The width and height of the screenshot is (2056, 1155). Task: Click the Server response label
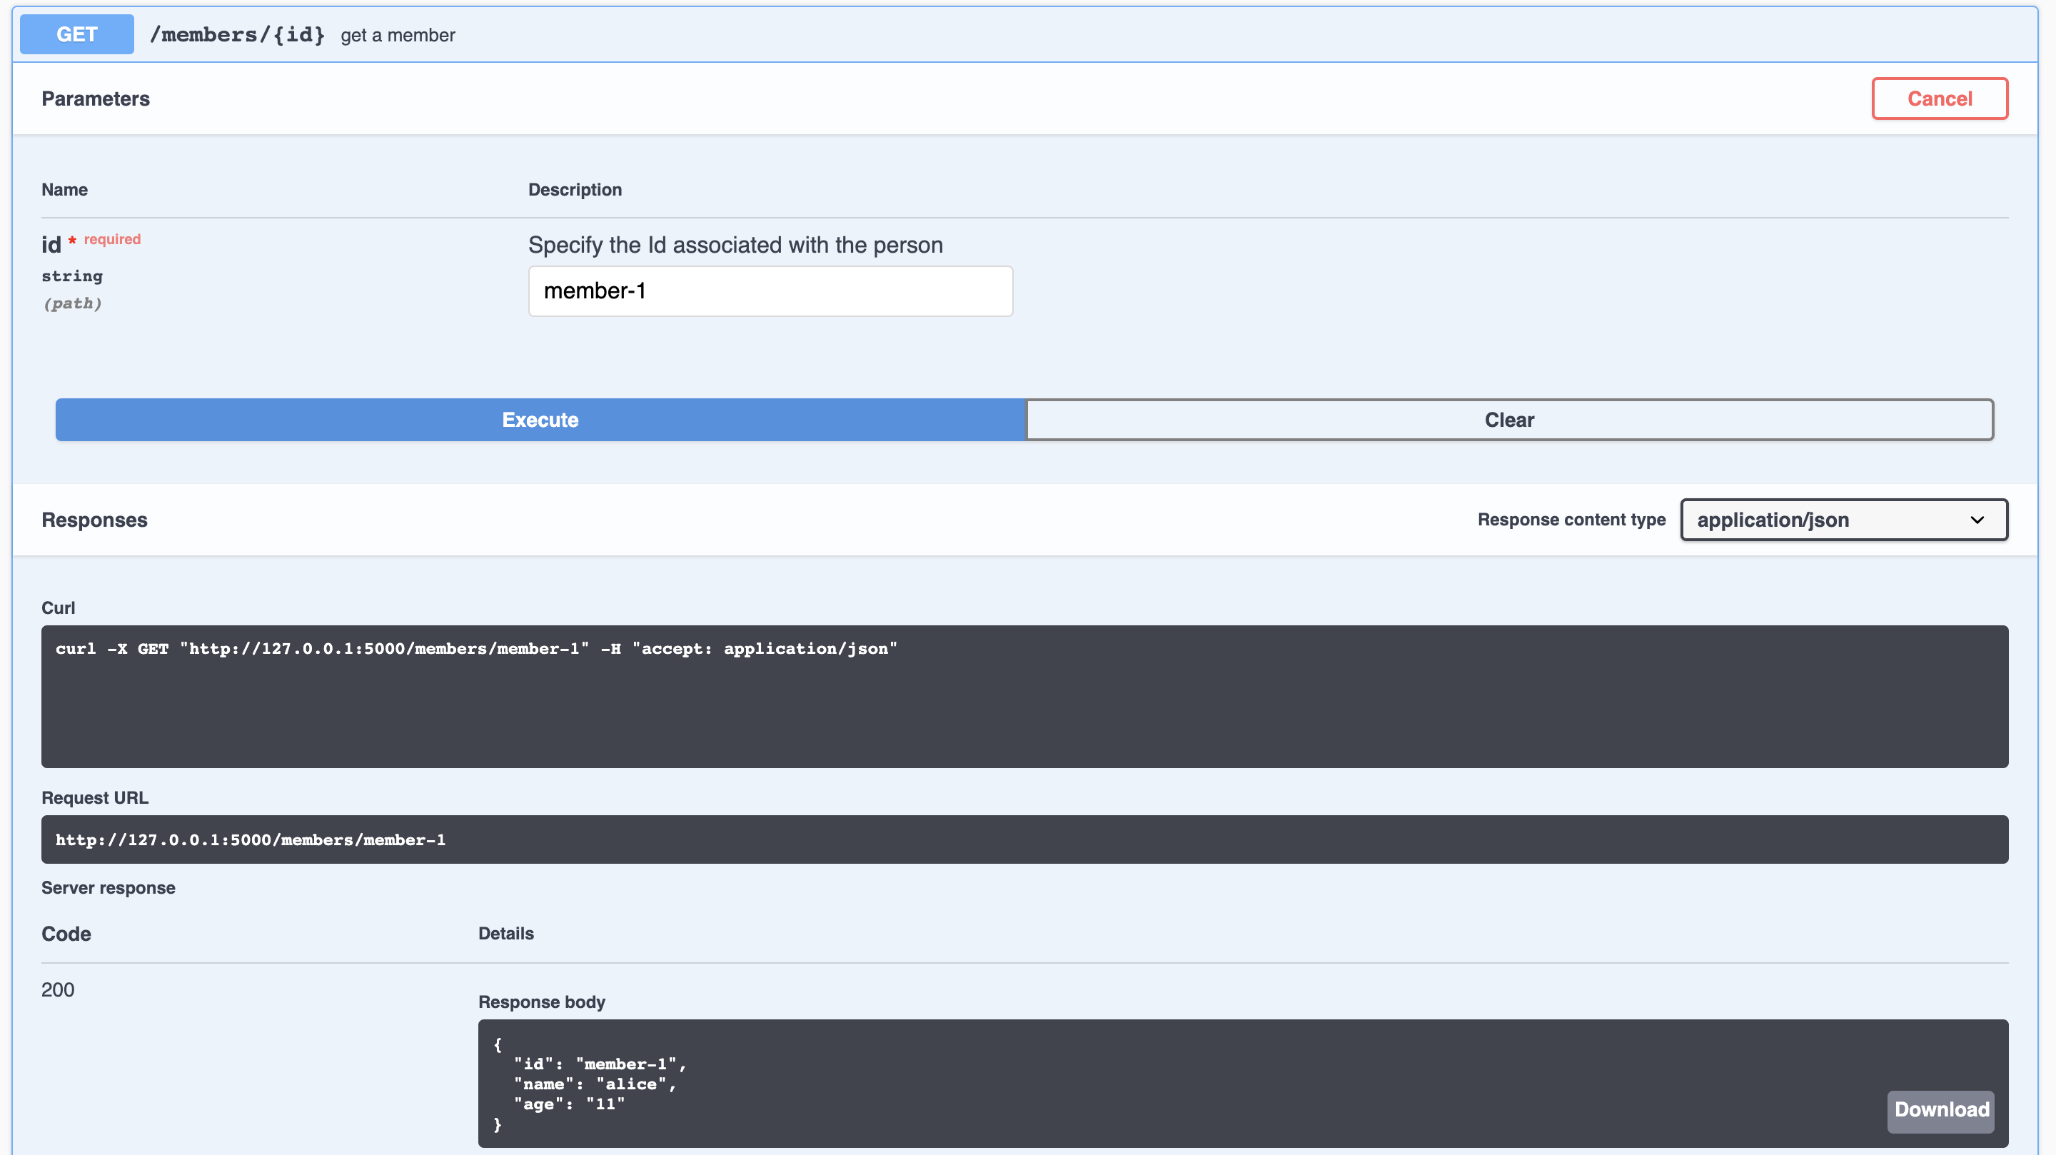(109, 887)
